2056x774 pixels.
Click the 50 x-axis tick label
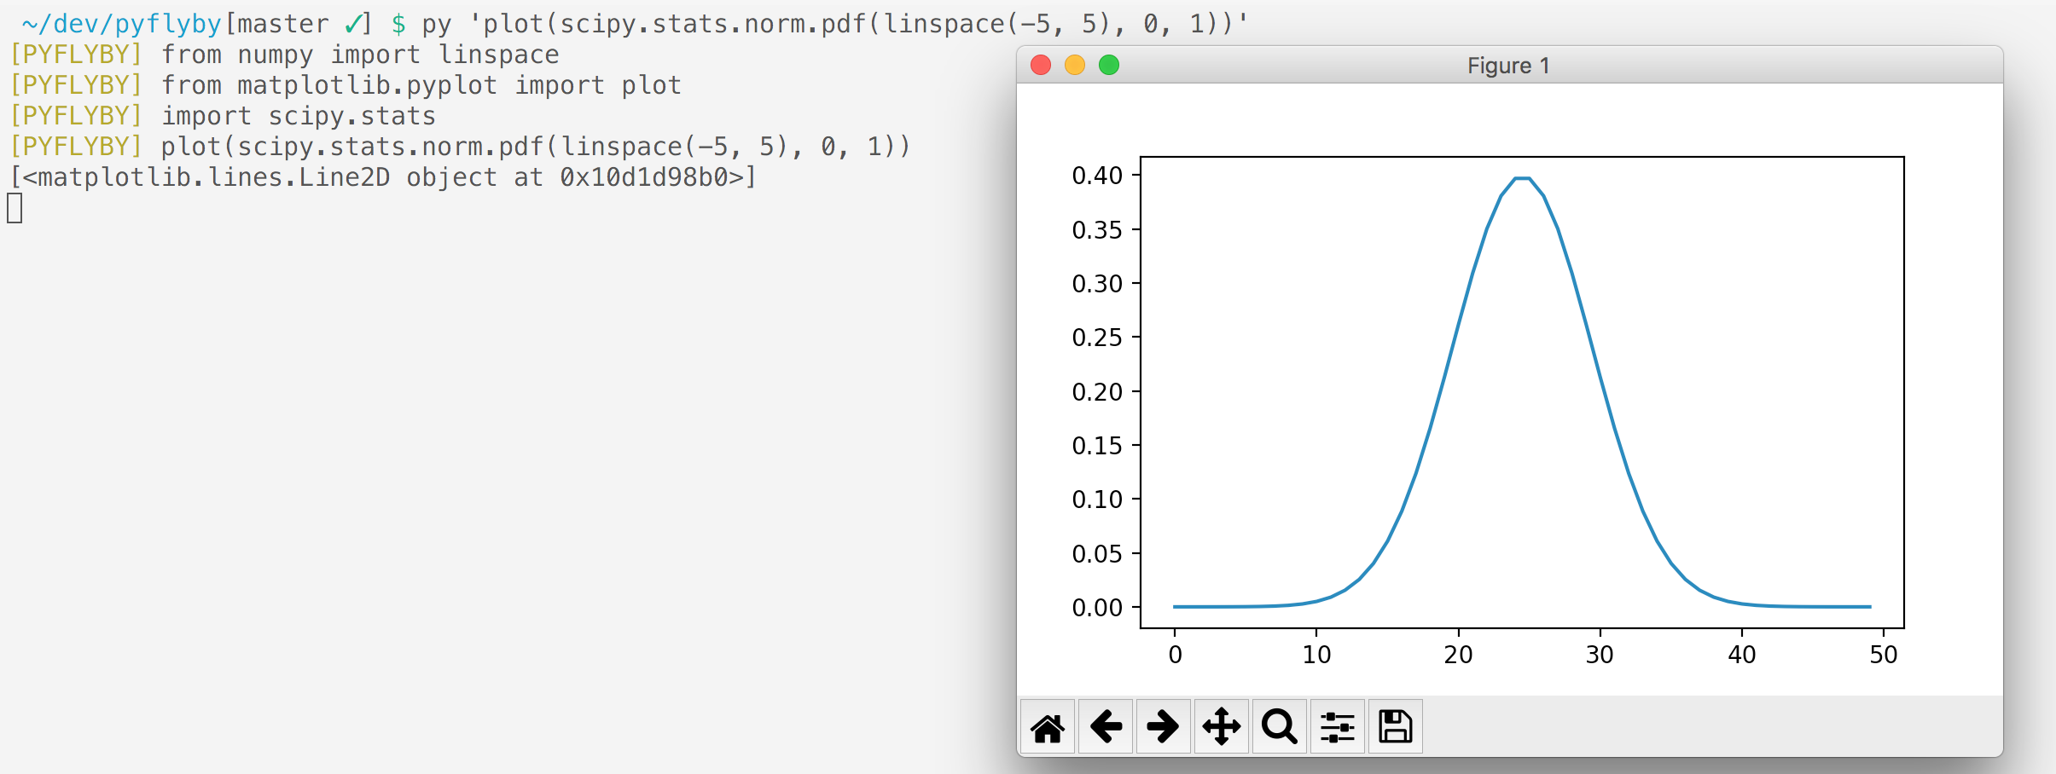(x=1884, y=655)
